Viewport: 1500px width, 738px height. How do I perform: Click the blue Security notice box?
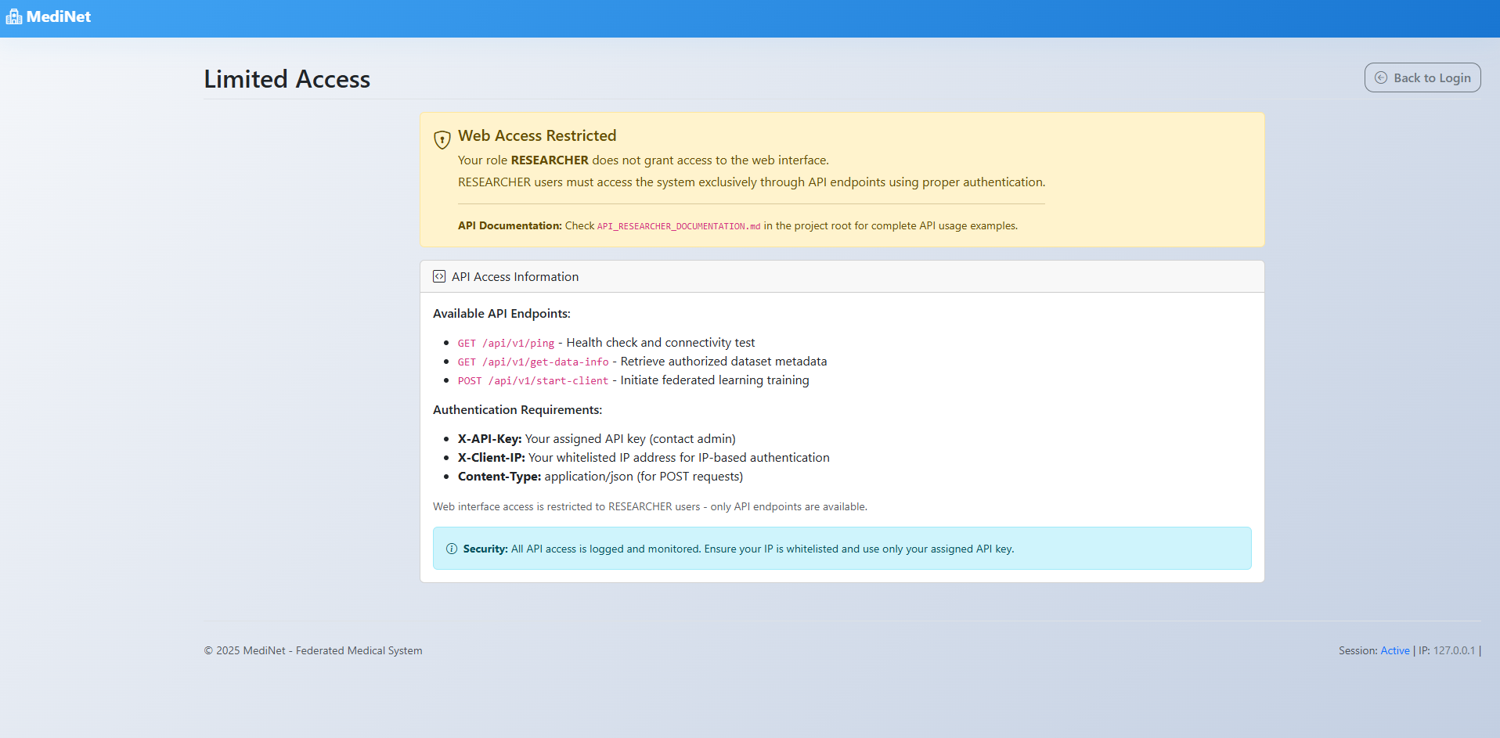pos(842,548)
